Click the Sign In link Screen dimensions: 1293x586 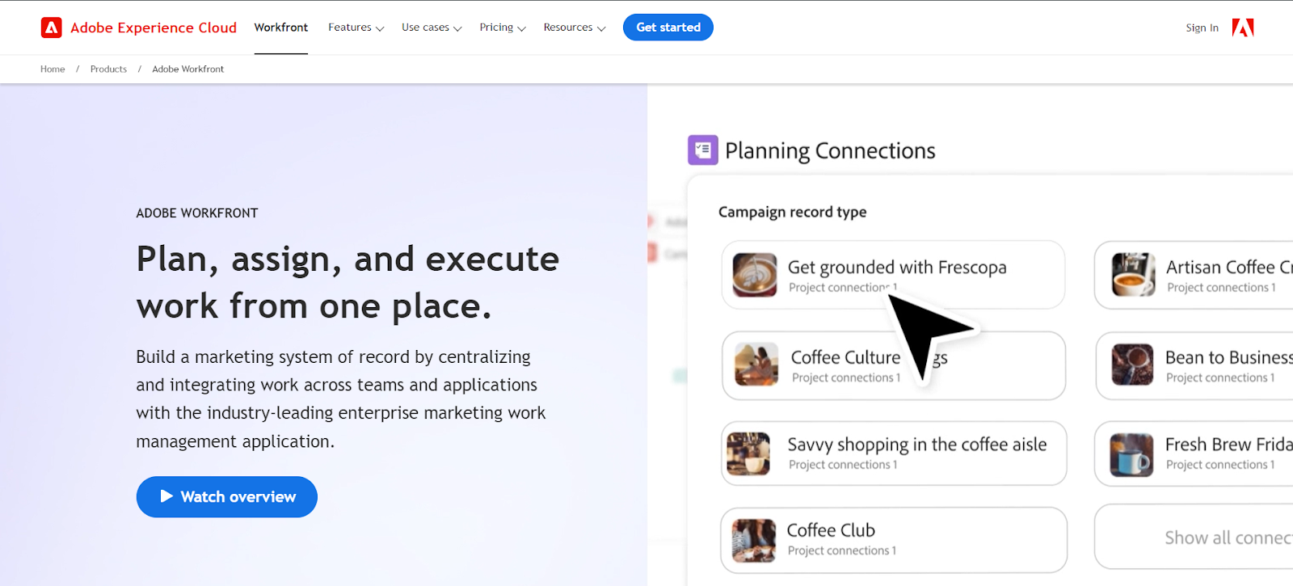(1202, 27)
